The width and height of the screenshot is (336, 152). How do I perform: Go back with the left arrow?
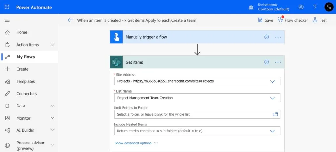point(70,20)
